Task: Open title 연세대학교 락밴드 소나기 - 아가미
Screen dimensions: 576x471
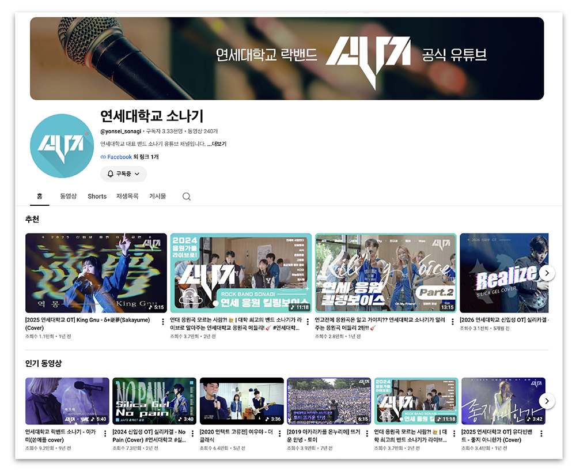Action: tap(60, 436)
